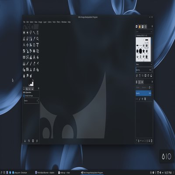Select the Alignment tool
175x175 pixels.
31,45
